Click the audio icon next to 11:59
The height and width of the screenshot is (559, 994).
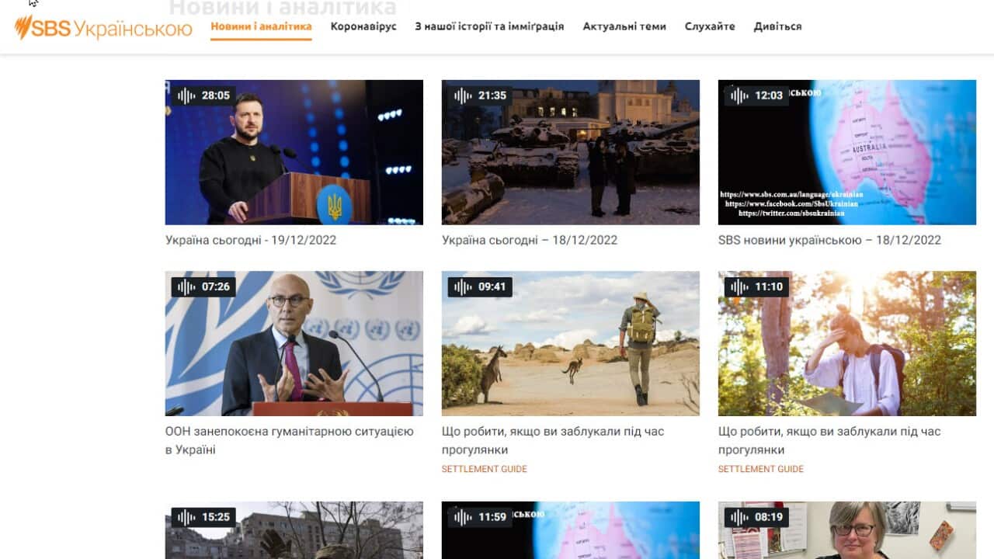(461, 516)
